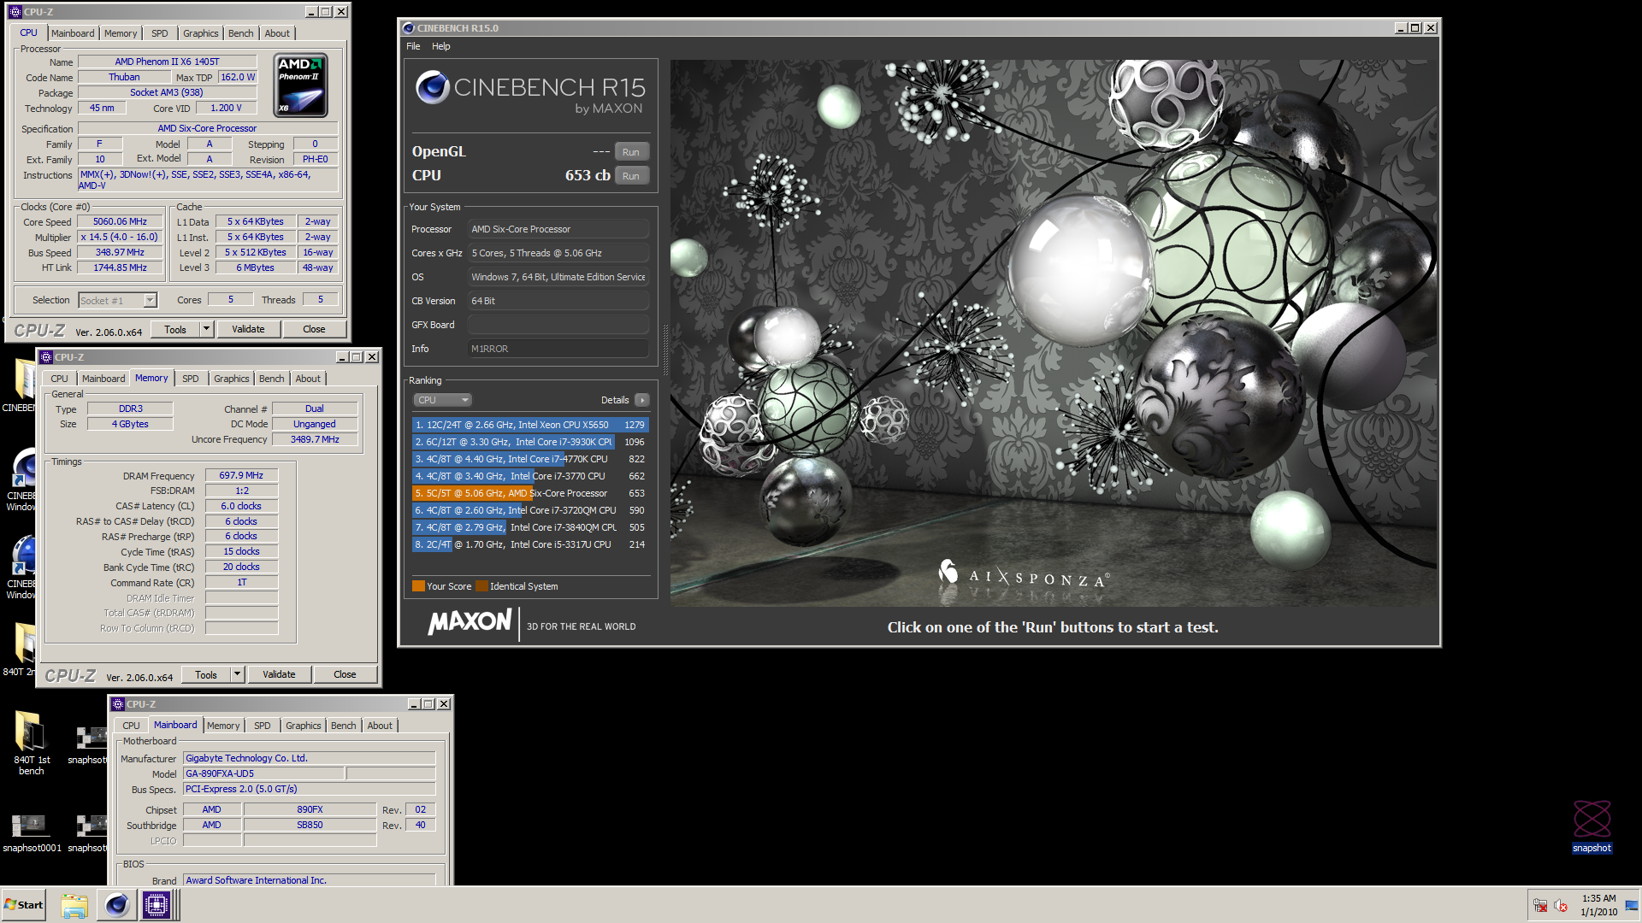The image size is (1642, 923).
Task: Switch to CPU tab in Memory CPU-Z window
Action: pos(59,379)
